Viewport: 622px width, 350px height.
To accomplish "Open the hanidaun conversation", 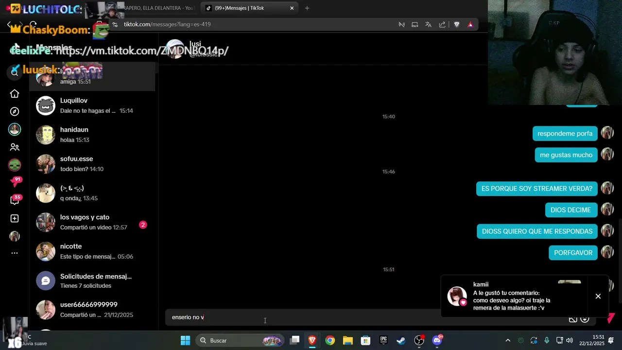I will (x=92, y=135).
